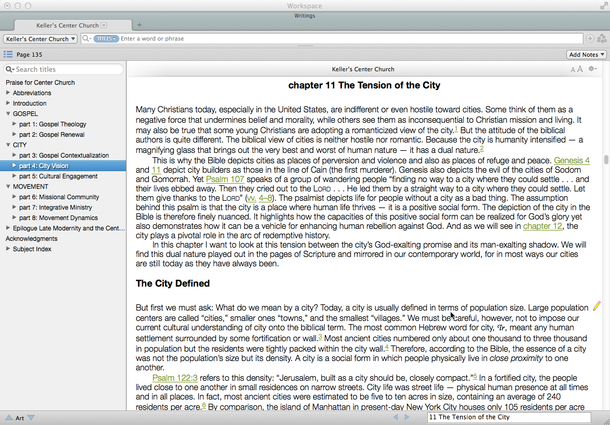This screenshot has width=610, height=425.
Task: Expand part 8: Movement Dynamics
Action: click(x=15, y=217)
